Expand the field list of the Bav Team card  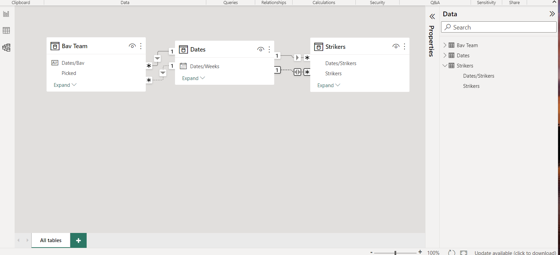65,85
